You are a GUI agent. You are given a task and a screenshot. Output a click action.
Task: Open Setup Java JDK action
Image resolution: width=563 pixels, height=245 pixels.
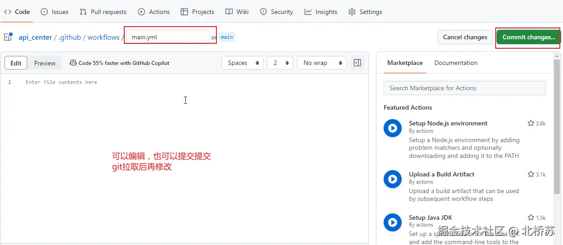pyautogui.click(x=430, y=217)
